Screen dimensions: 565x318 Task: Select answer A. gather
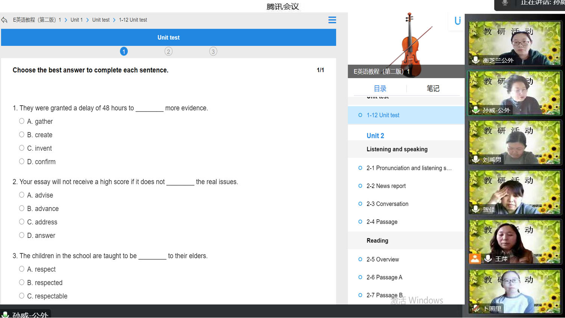22,121
